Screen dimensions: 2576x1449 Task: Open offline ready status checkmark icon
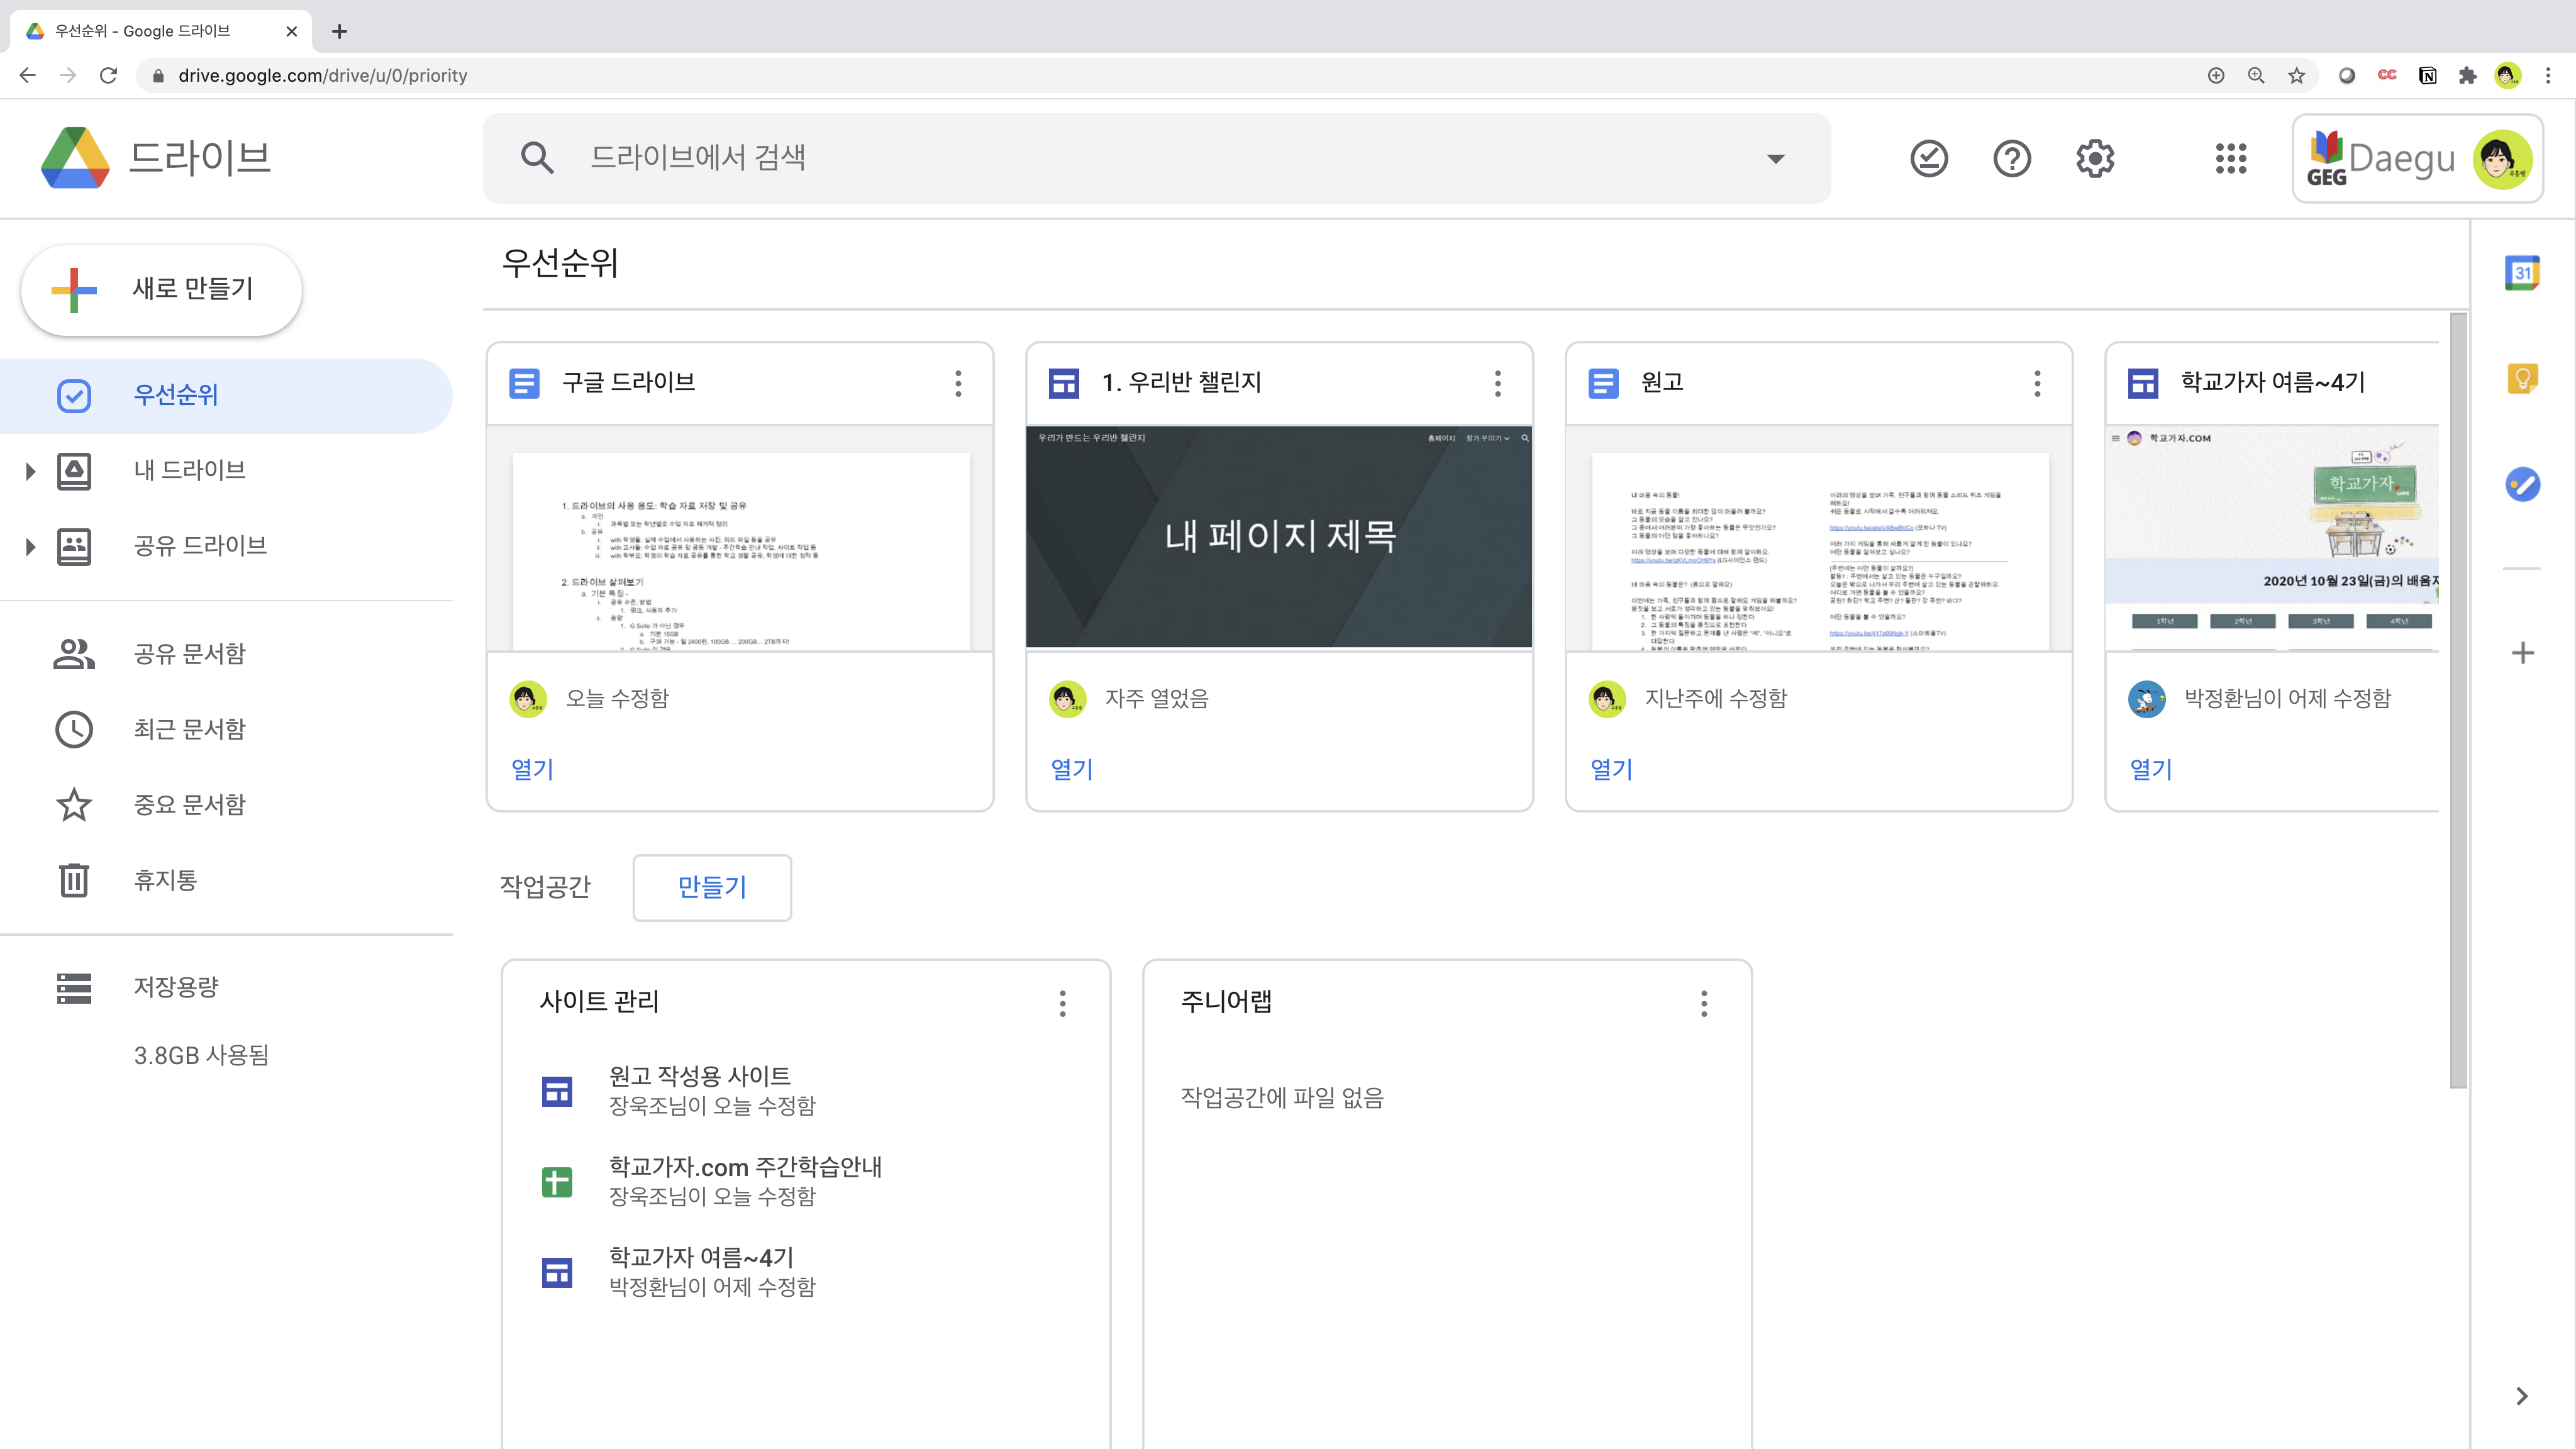pos(1928,158)
